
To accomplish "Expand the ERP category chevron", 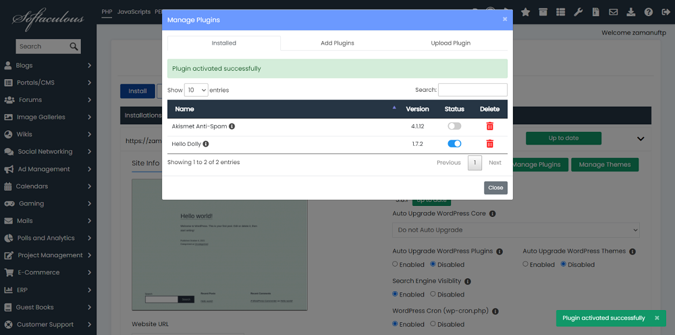I will click(89, 290).
